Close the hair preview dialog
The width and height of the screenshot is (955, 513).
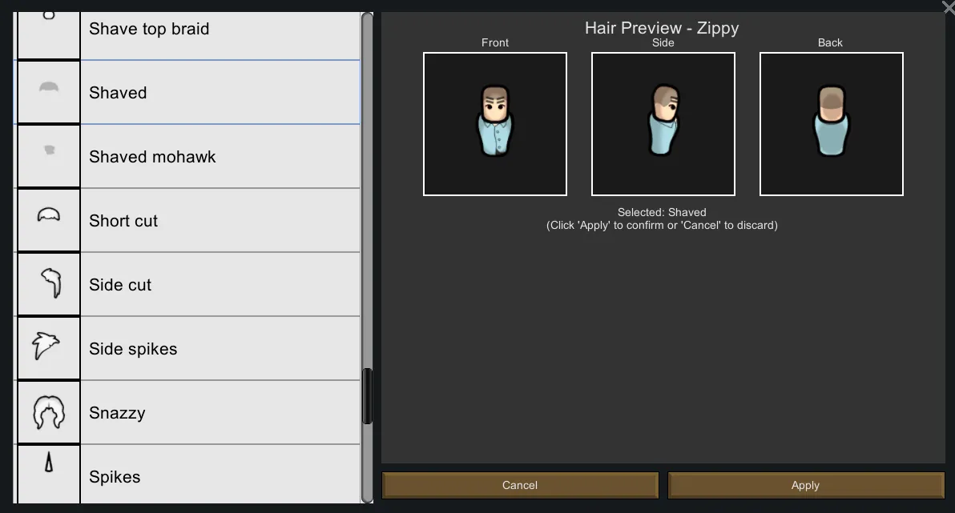(x=948, y=7)
